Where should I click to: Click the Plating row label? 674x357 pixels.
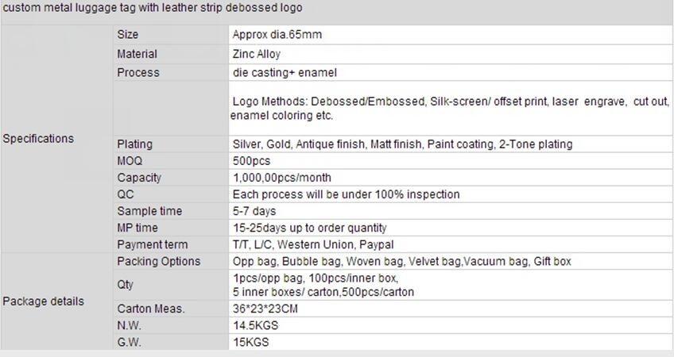pyautogui.click(x=134, y=144)
